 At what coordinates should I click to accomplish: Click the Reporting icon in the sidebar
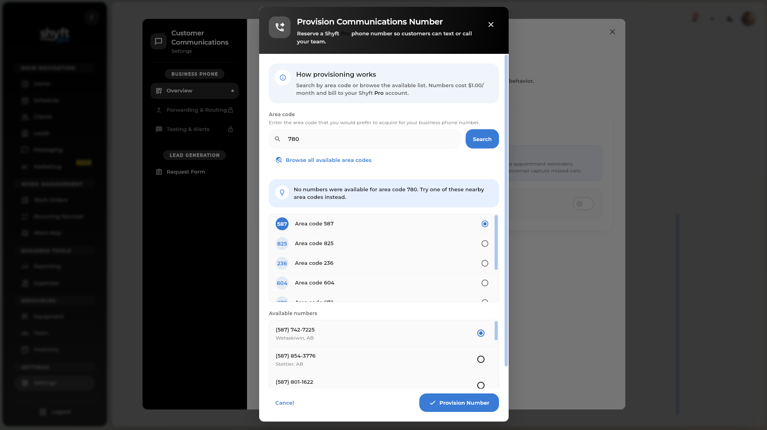click(25, 266)
